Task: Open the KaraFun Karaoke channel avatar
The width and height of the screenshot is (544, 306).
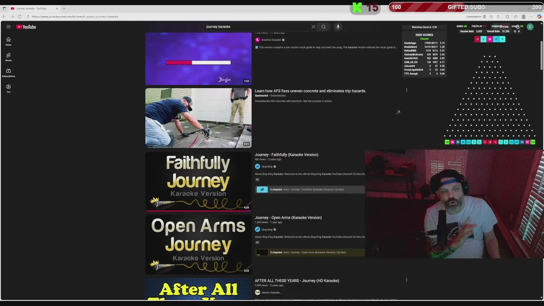Action: (257, 40)
